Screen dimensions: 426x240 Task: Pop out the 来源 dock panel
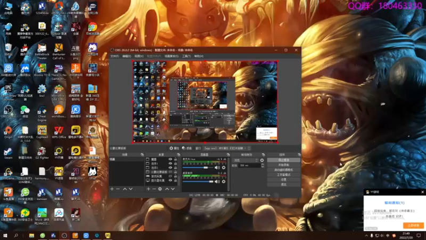click(178, 155)
